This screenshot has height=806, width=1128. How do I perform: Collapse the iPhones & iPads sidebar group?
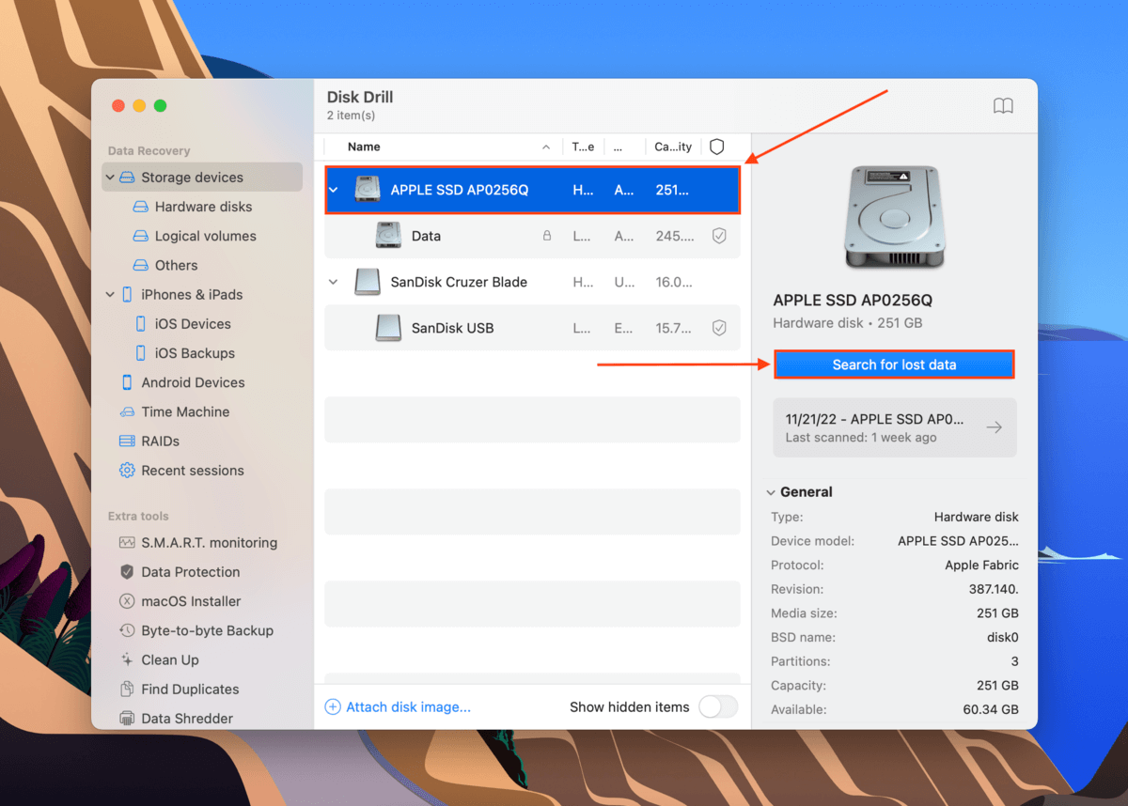point(110,294)
